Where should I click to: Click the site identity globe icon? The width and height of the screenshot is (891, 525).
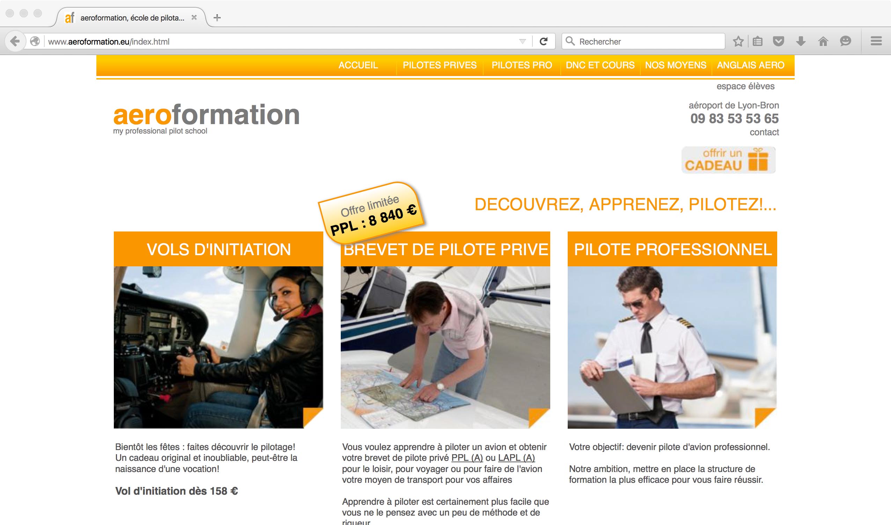click(35, 41)
